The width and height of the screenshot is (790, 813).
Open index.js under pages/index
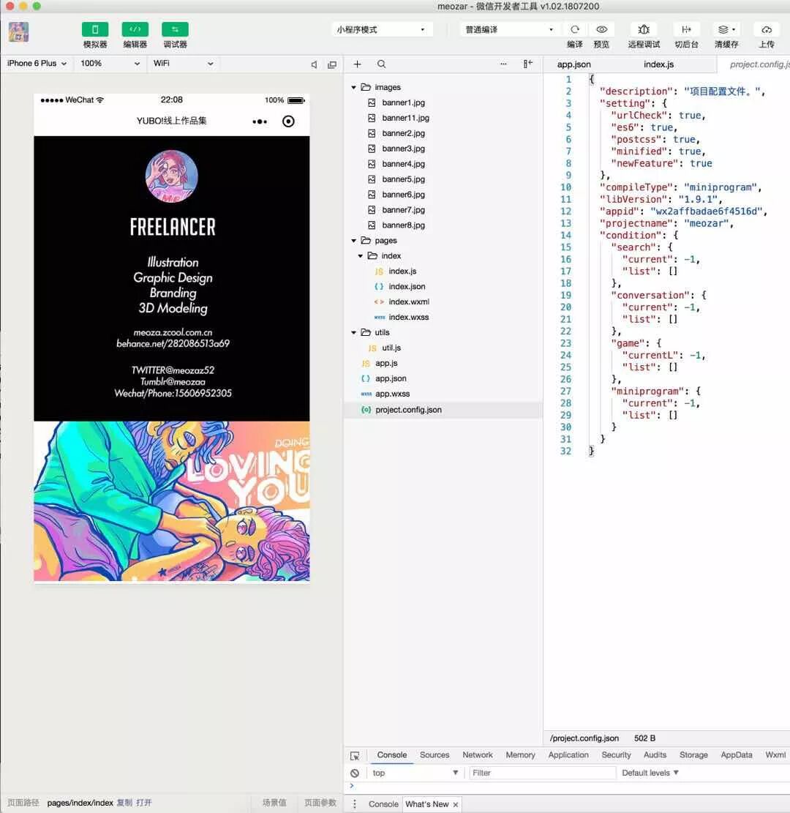click(x=402, y=271)
